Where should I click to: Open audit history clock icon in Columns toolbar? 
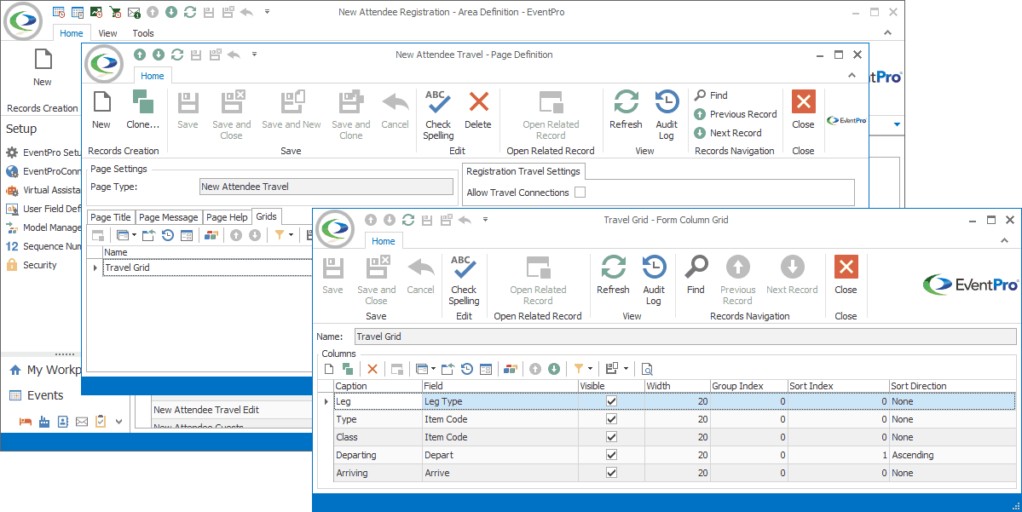[x=467, y=370]
